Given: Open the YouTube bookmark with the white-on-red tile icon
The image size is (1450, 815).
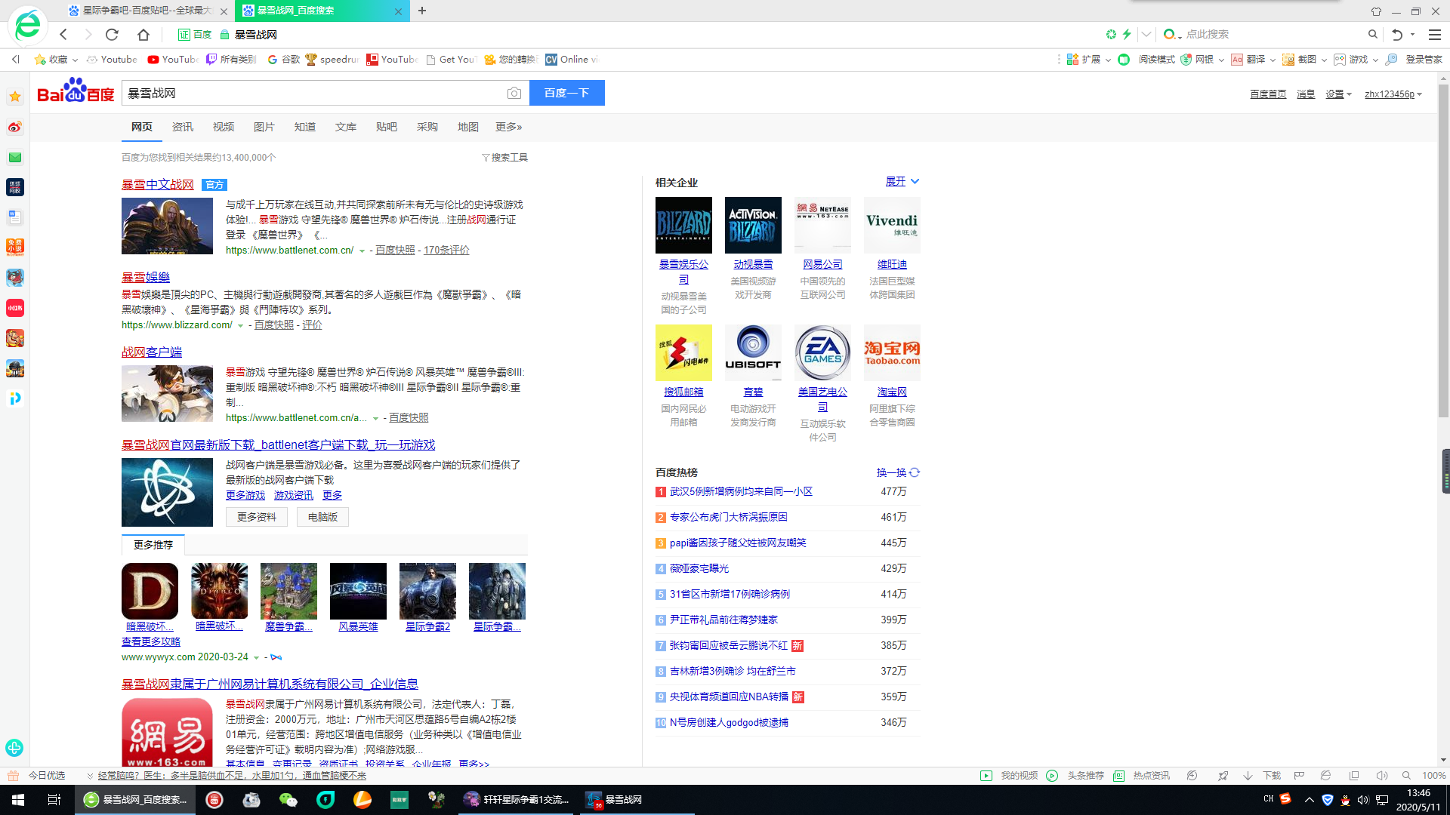Looking at the screenshot, I should pos(392,60).
